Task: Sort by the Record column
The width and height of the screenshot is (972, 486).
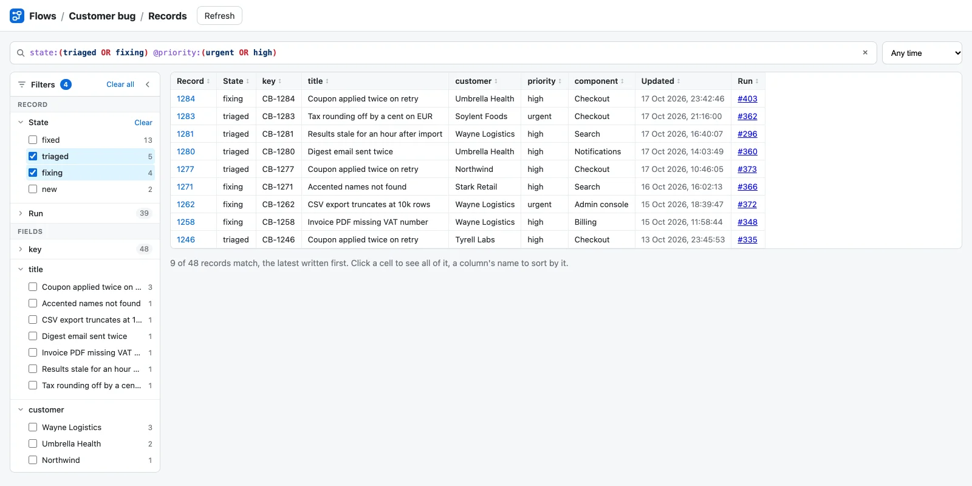Action: click(193, 81)
